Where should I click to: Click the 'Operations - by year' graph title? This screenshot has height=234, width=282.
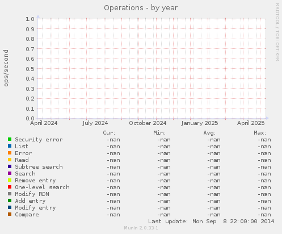click(141, 8)
